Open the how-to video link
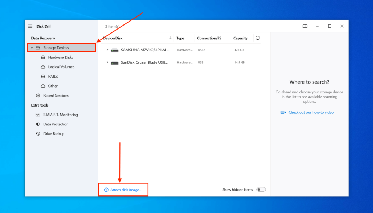373x213 pixels. click(311, 112)
